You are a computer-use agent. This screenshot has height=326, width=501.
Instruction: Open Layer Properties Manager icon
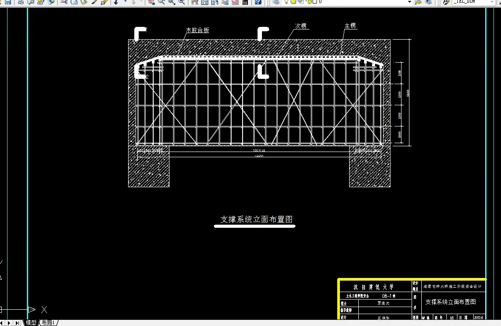(276, 2)
